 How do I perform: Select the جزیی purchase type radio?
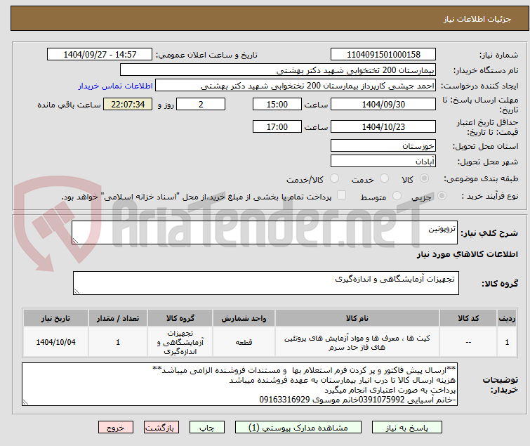coord(442,196)
